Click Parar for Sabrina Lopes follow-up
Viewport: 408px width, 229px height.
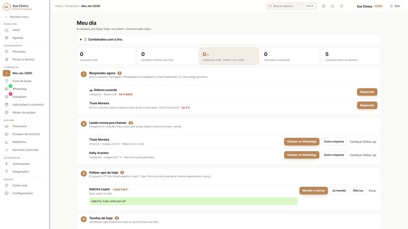pos(372,190)
